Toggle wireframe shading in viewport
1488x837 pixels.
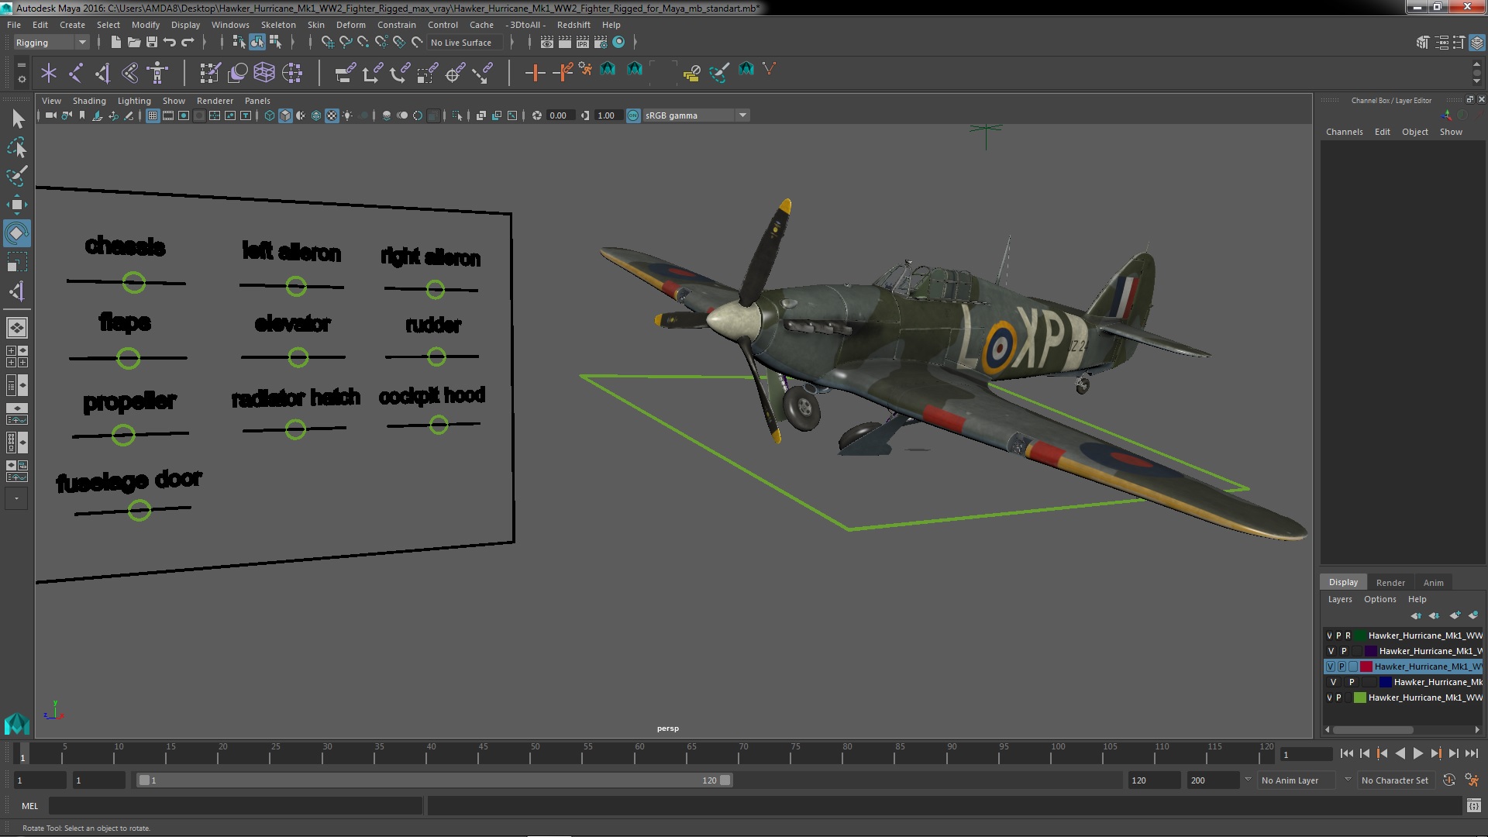pyautogui.click(x=270, y=115)
